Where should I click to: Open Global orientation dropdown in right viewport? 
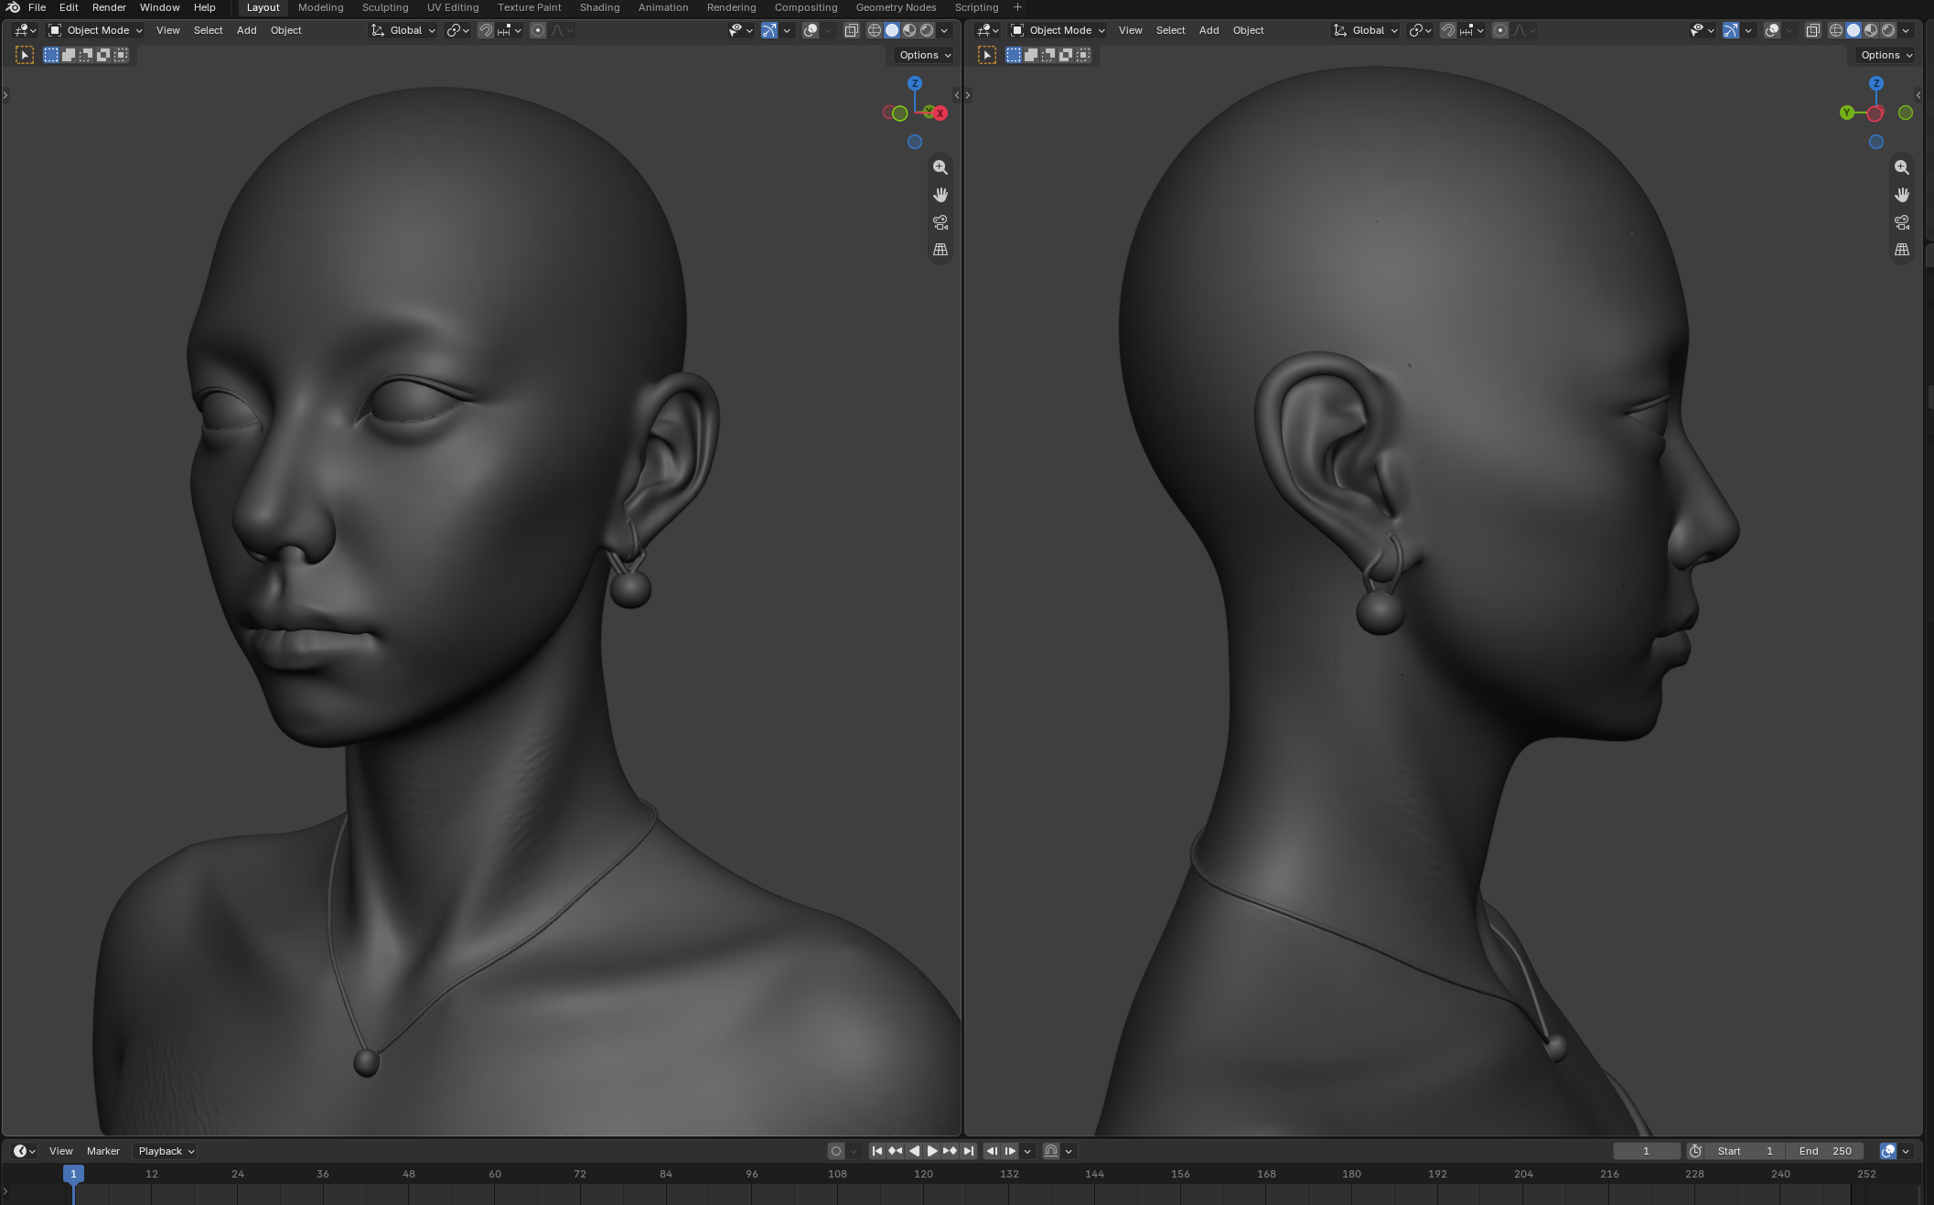pyautogui.click(x=1365, y=30)
